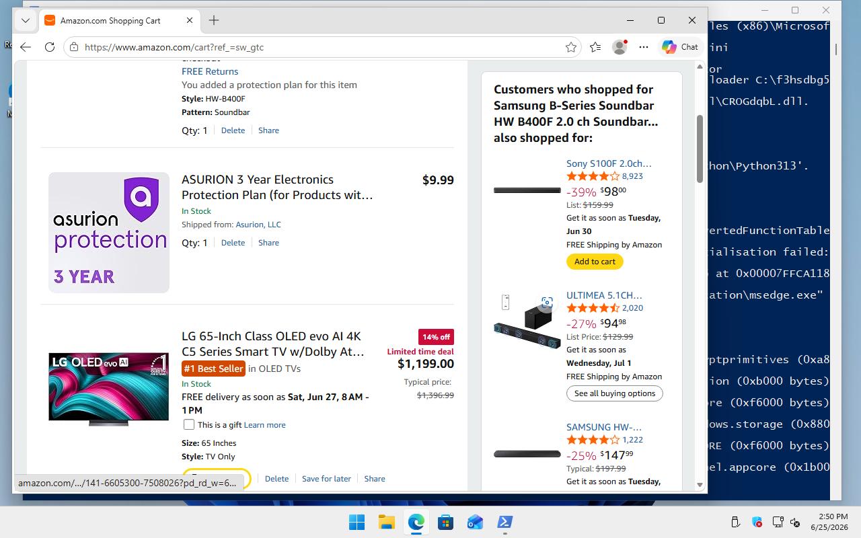Open the 8,923 reviews link
Screen dimensions: 861x538
click(632, 176)
